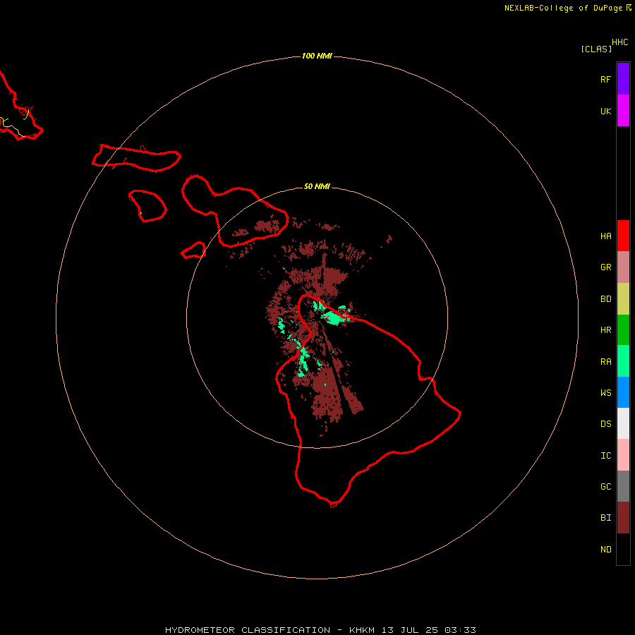Click the [CLAS] legend header
This screenshot has width=635, height=635.
point(596,49)
